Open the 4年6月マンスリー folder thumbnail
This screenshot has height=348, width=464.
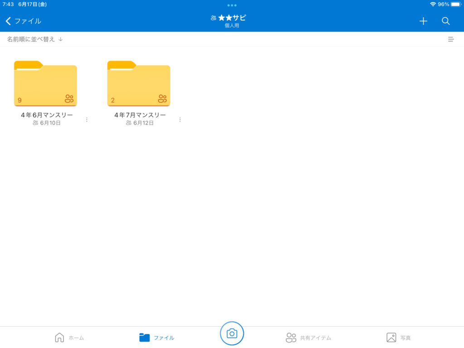point(46,83)
